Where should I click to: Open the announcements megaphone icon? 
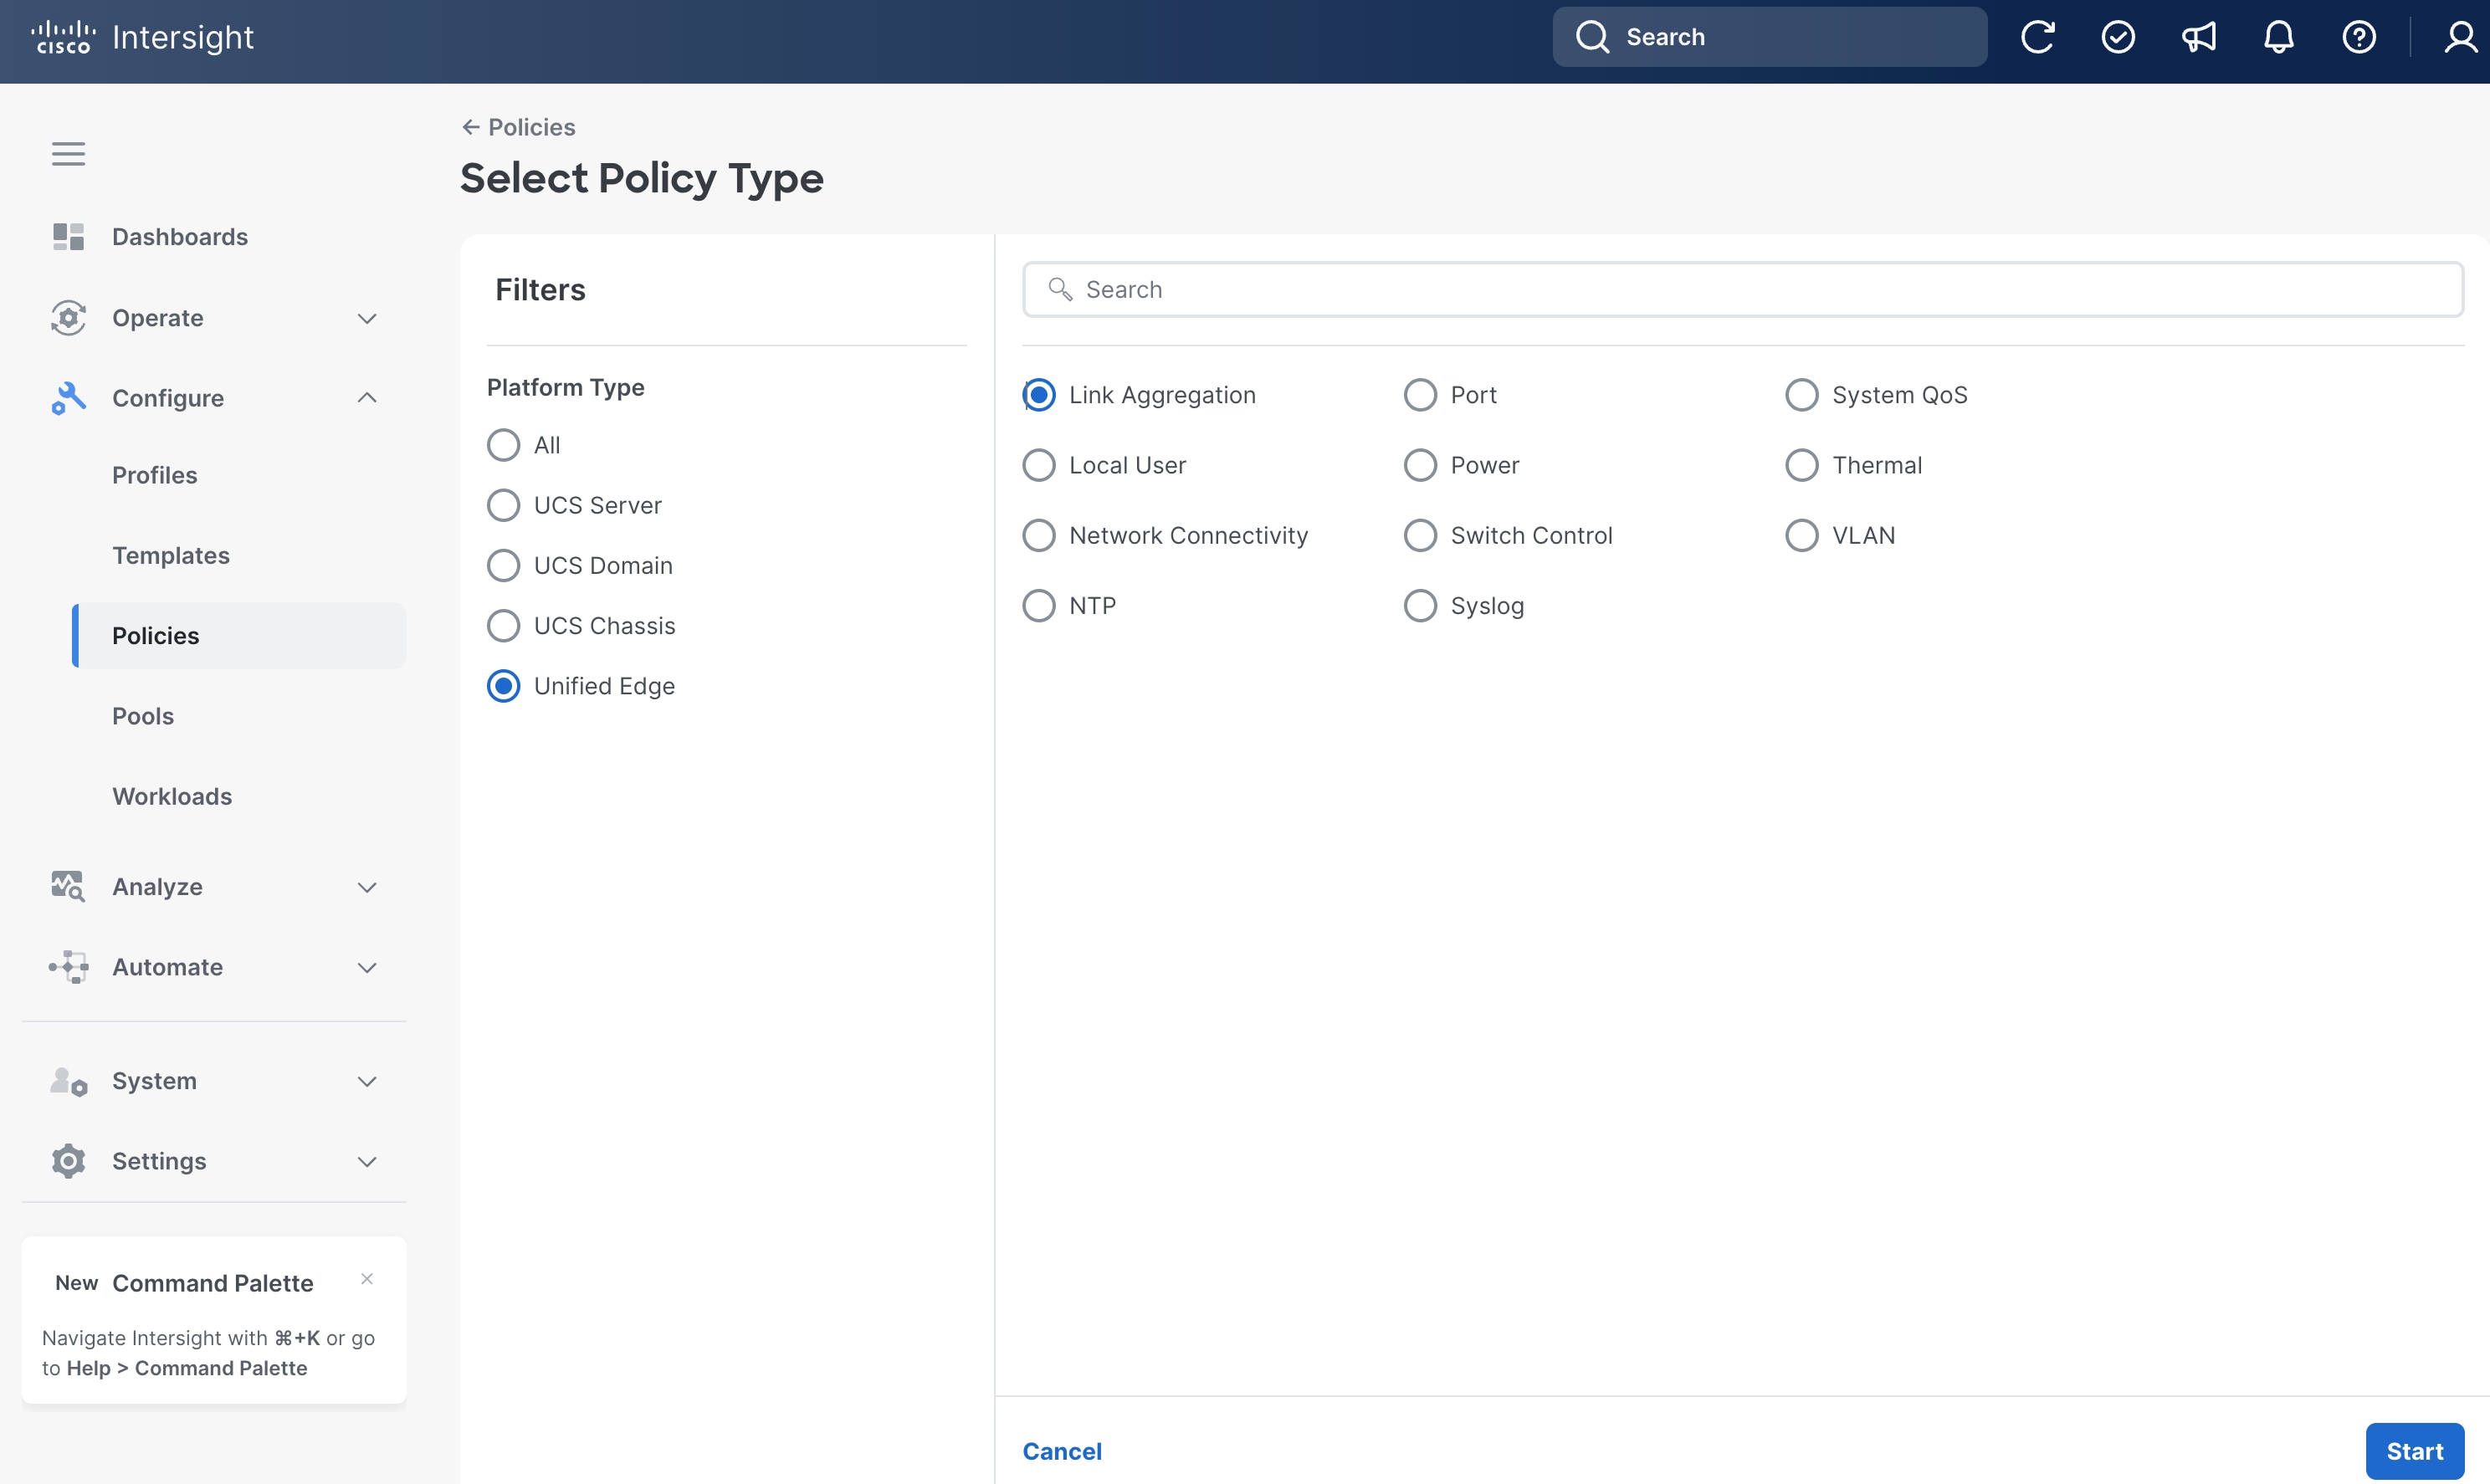click(2198, 38)
